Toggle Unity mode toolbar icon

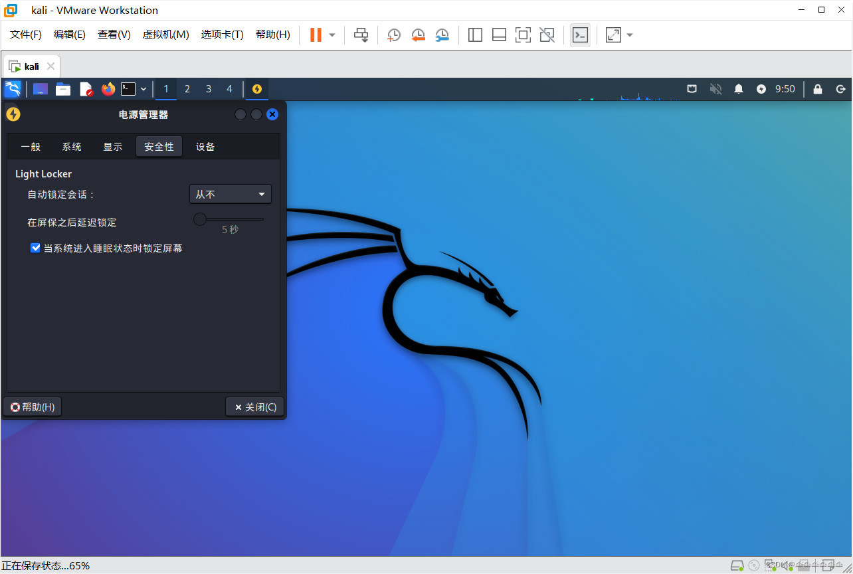[x=547, y=35]
